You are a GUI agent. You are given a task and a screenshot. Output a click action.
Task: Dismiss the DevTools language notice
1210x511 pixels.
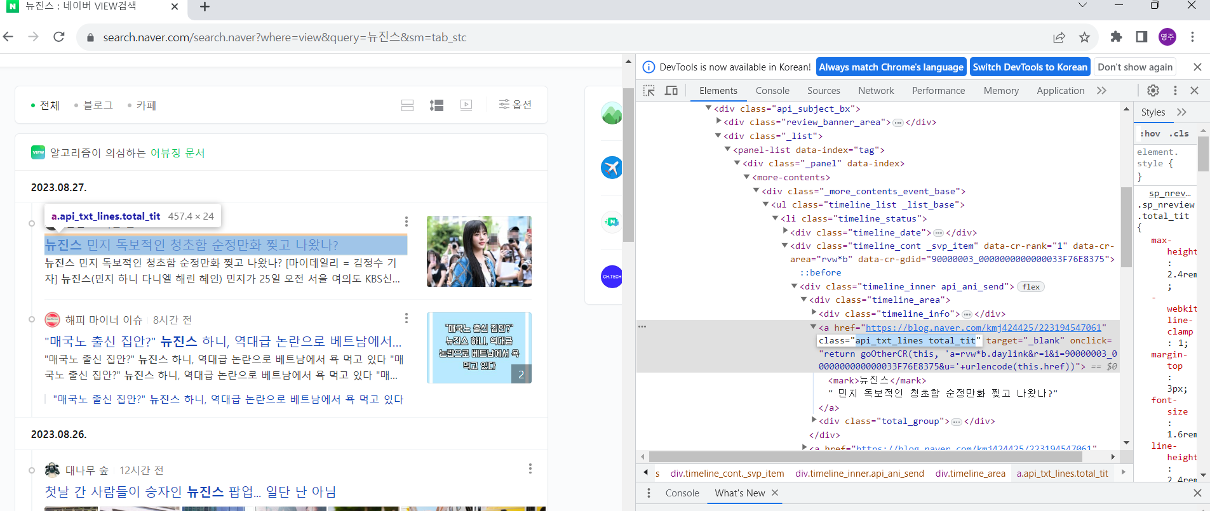(1197, 67)
